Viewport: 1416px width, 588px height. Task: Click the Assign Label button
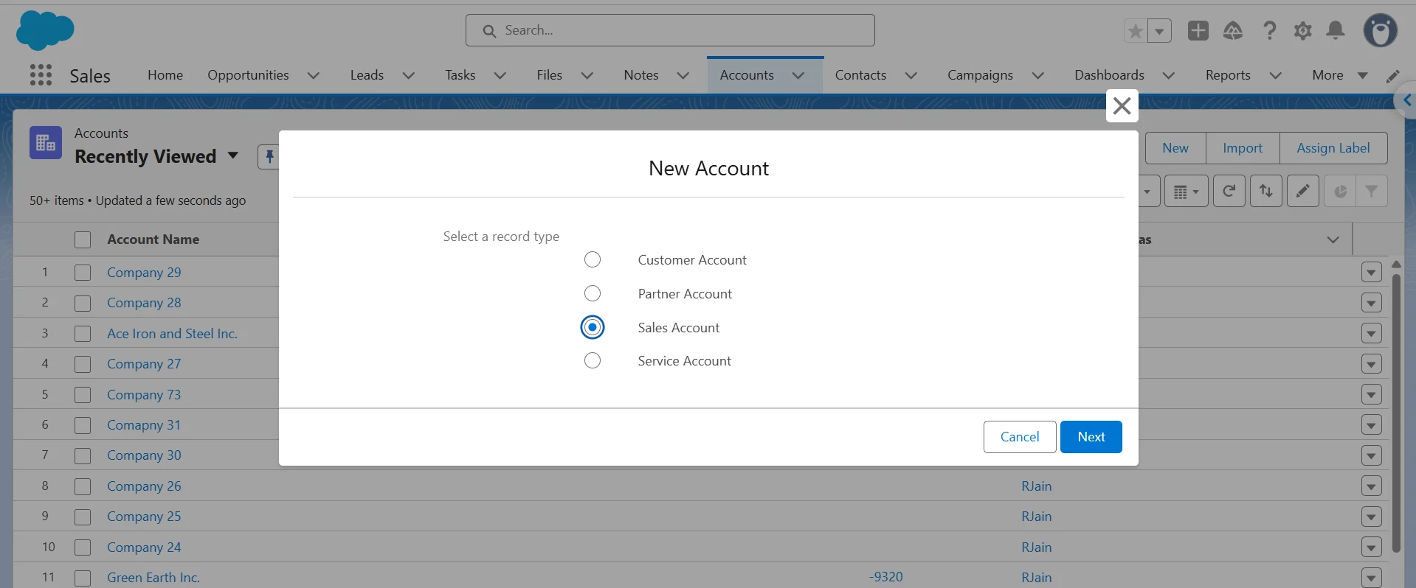click(1333, 148)
